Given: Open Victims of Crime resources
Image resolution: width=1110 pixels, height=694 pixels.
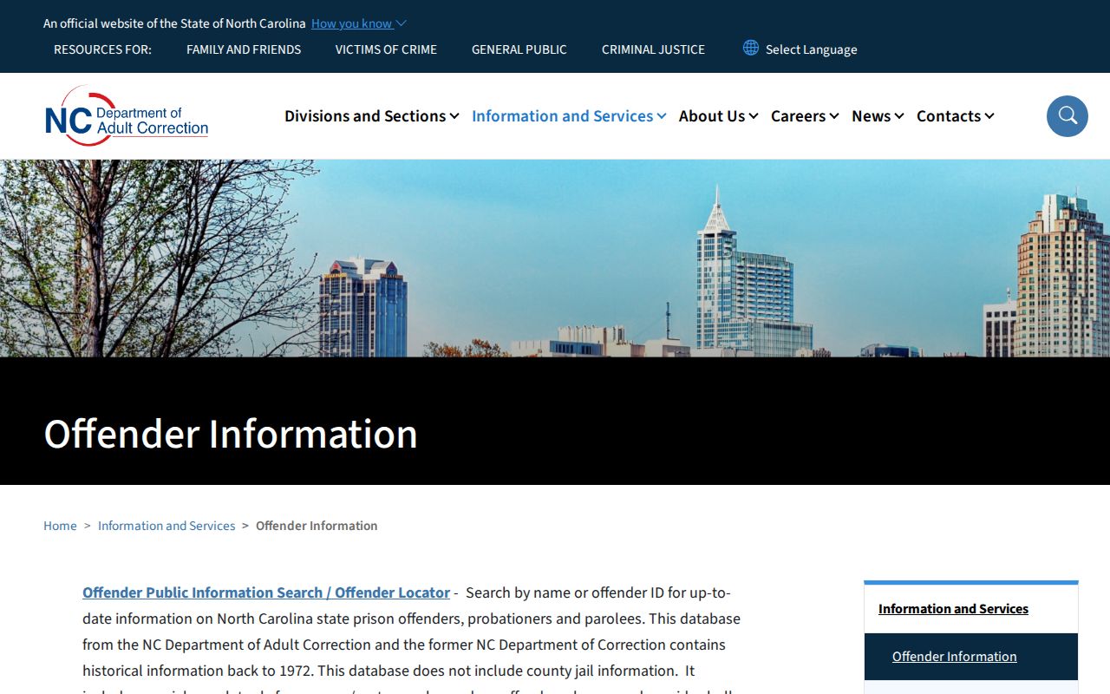Looking at the screenshot, I should [x=386, y=49].
